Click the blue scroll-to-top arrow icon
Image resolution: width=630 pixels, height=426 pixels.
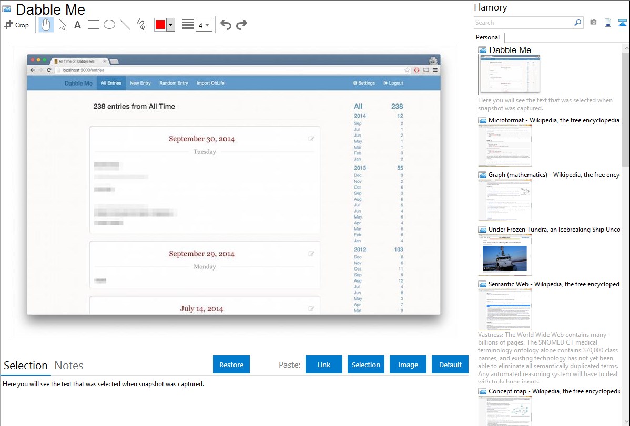622,23
